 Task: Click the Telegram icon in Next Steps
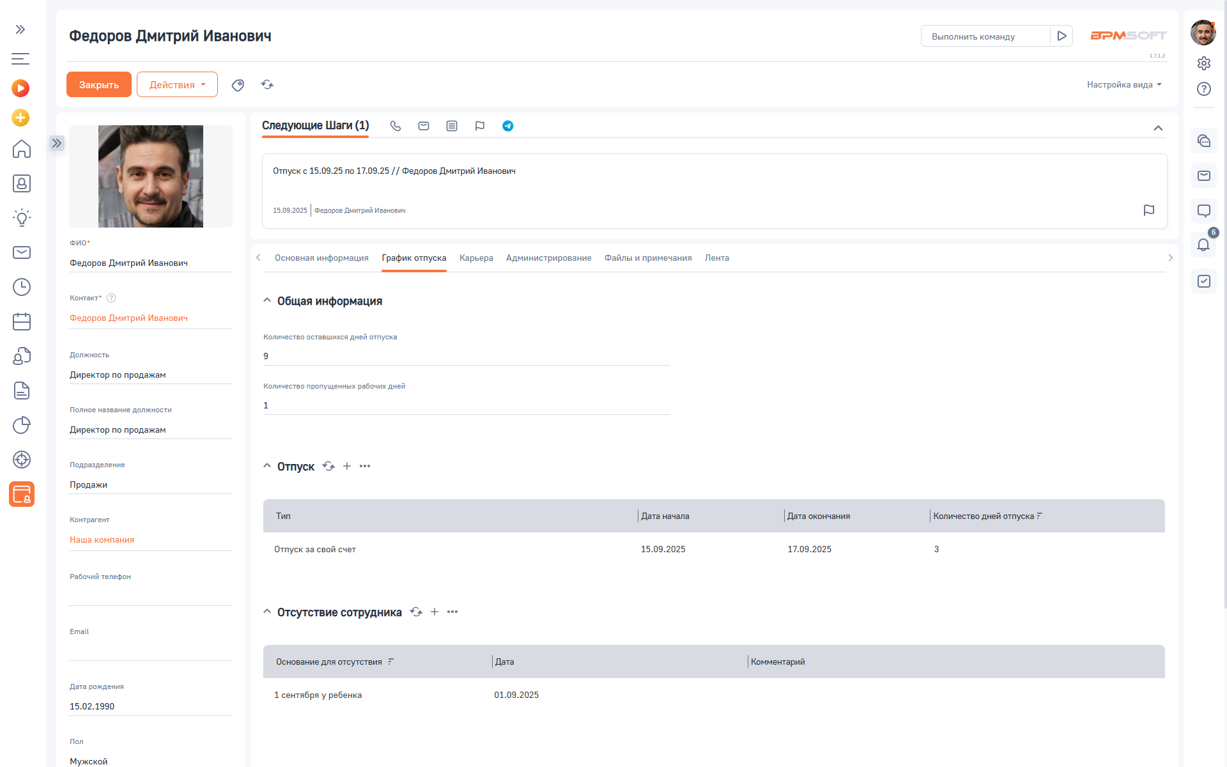507,126
